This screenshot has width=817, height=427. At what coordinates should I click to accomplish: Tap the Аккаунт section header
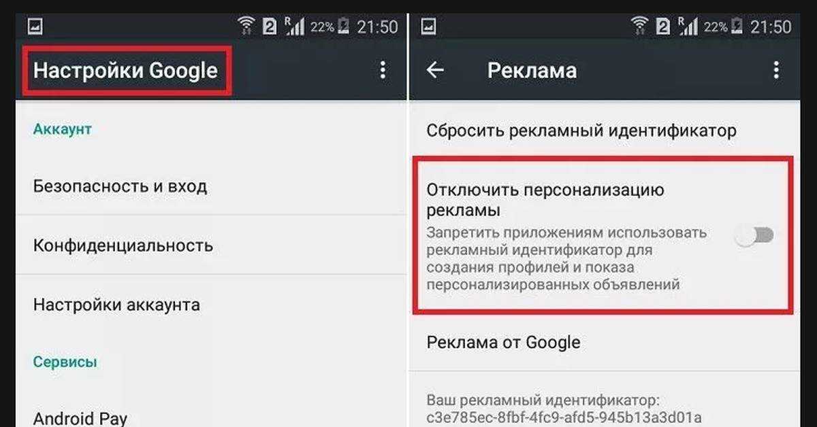[63, 129]
